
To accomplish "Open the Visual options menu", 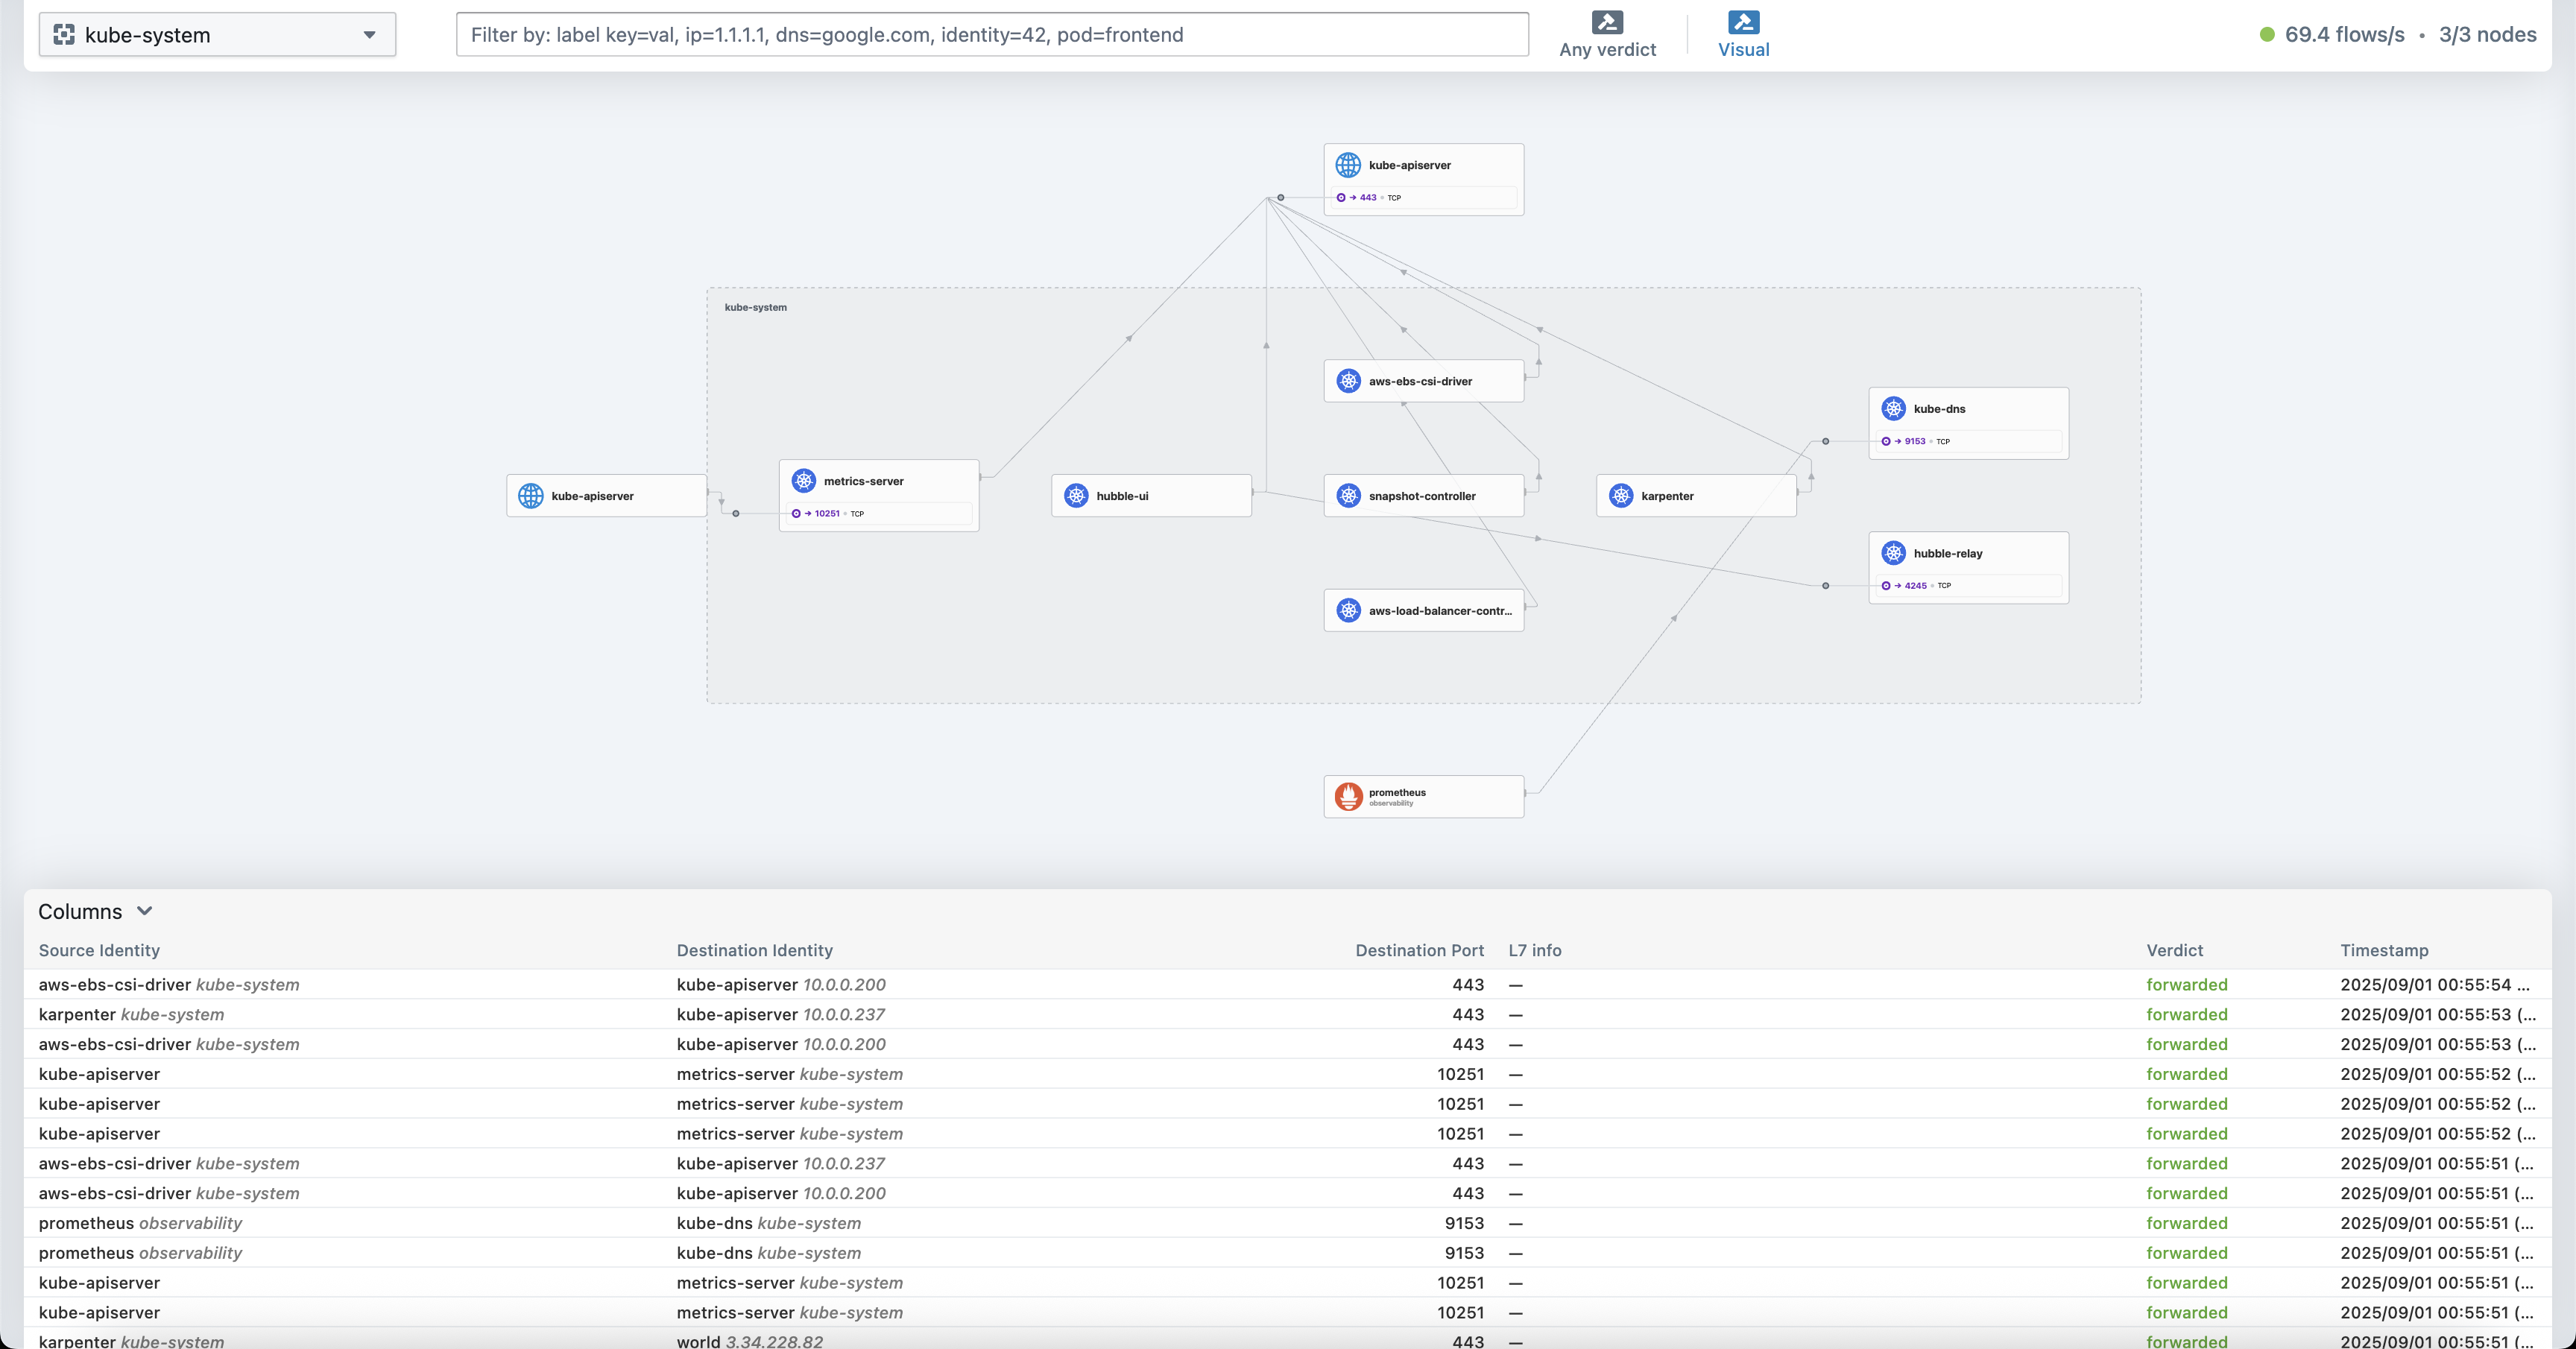I will (1743, 35).
